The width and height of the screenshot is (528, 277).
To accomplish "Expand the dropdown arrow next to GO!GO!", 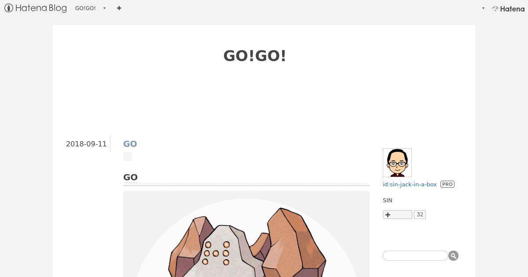I will (x=104, y=8).
